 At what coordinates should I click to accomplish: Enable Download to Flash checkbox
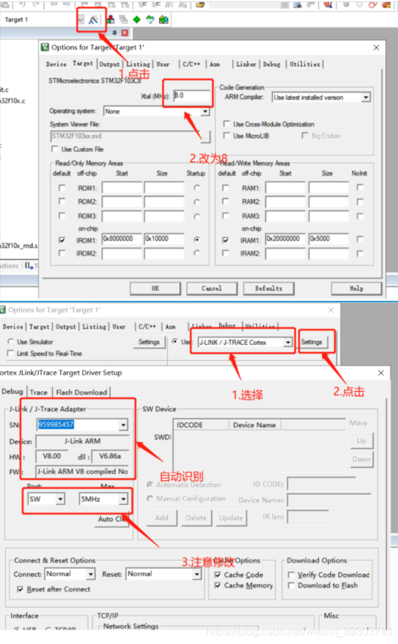(x=291, y=585)
